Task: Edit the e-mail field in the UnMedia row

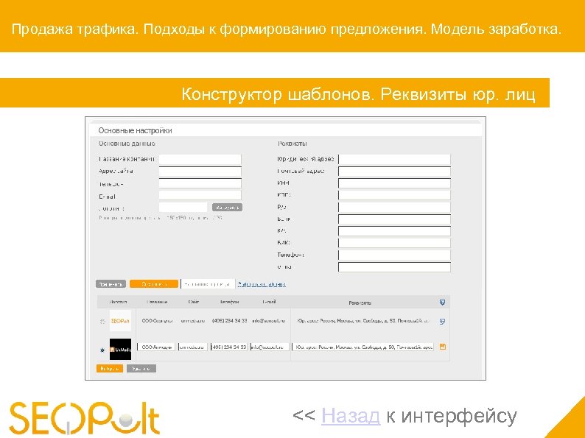Action: tap(270, 347)
